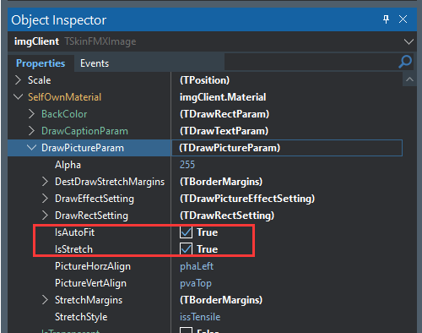Expand the StretchMargins property
This screenshot has height=333, width=422.
pos(45,300)
